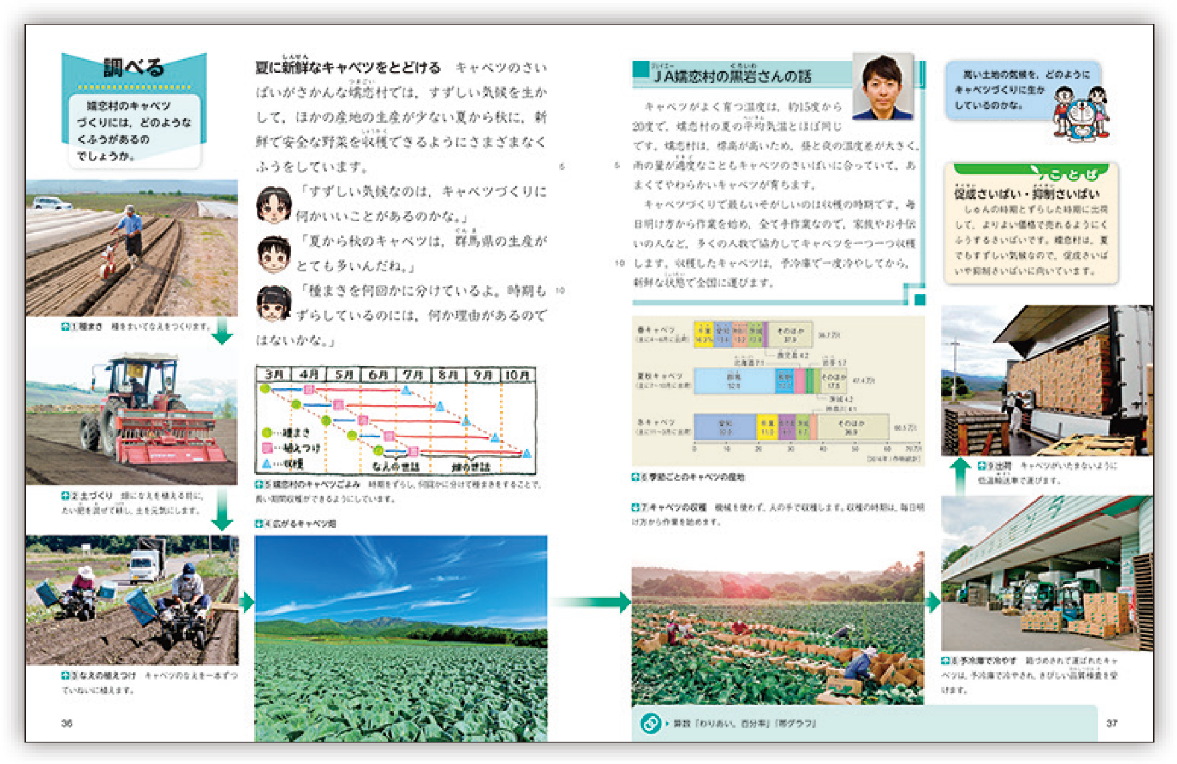Click the cabbage harvesting photo with workers
Image resolution: width=1177 pixels, height=764 pixels.
pos(777,629)
